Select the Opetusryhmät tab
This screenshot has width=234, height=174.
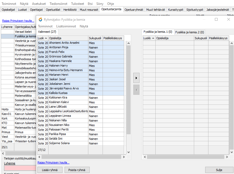134,10
